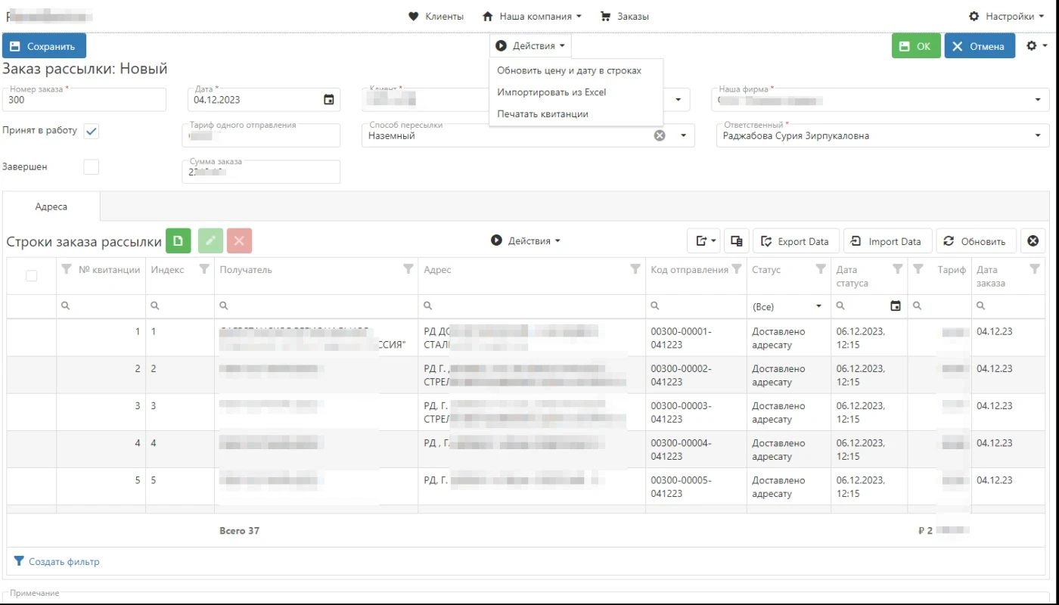Switch to Адреса tab
This screenshot has width=1059, height=605.
coord(51,206)
